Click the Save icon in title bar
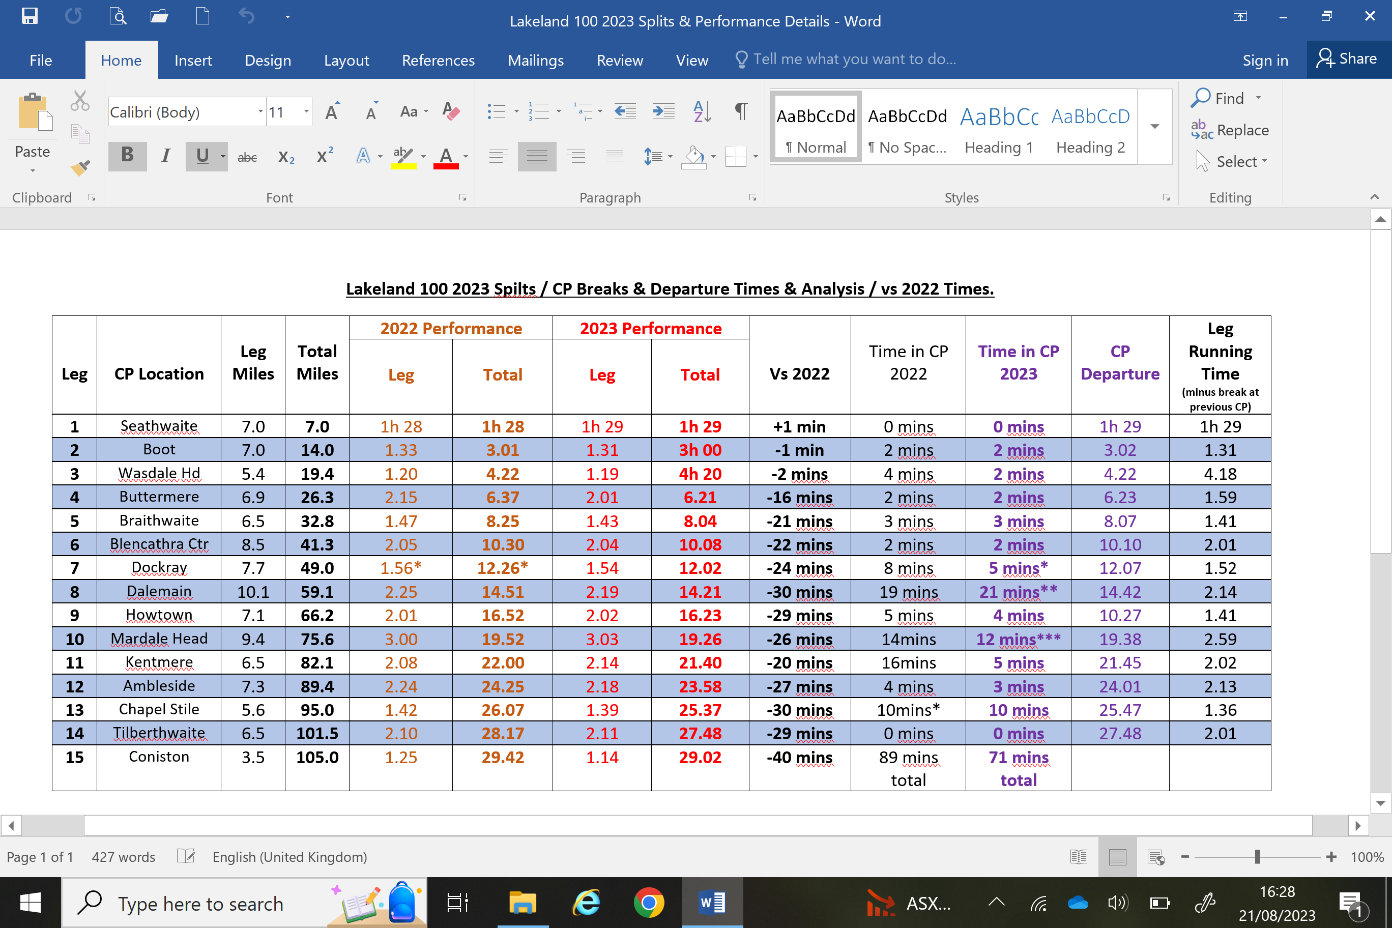Screen dimensions: 1392x928 click(x=30, y=16)
